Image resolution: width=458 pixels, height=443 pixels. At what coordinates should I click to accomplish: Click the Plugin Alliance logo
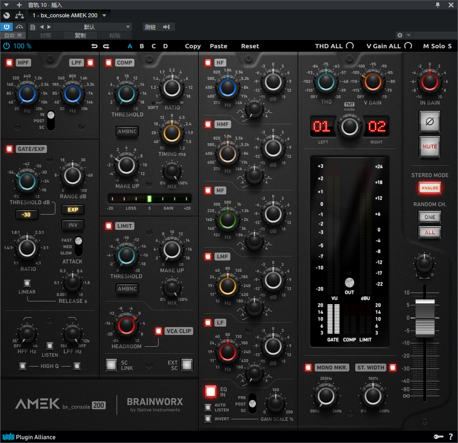[x=29, y=437]
